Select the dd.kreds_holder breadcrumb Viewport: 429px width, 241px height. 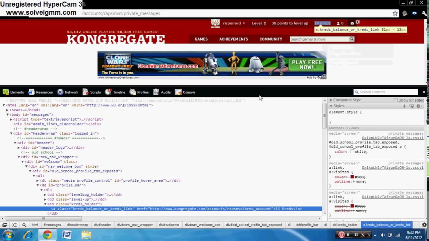pyautogui.click(x=345, y=225)
